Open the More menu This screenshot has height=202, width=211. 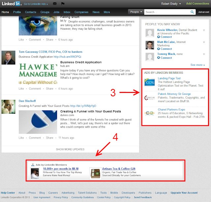pyautogui.click(x=107, y=12)
